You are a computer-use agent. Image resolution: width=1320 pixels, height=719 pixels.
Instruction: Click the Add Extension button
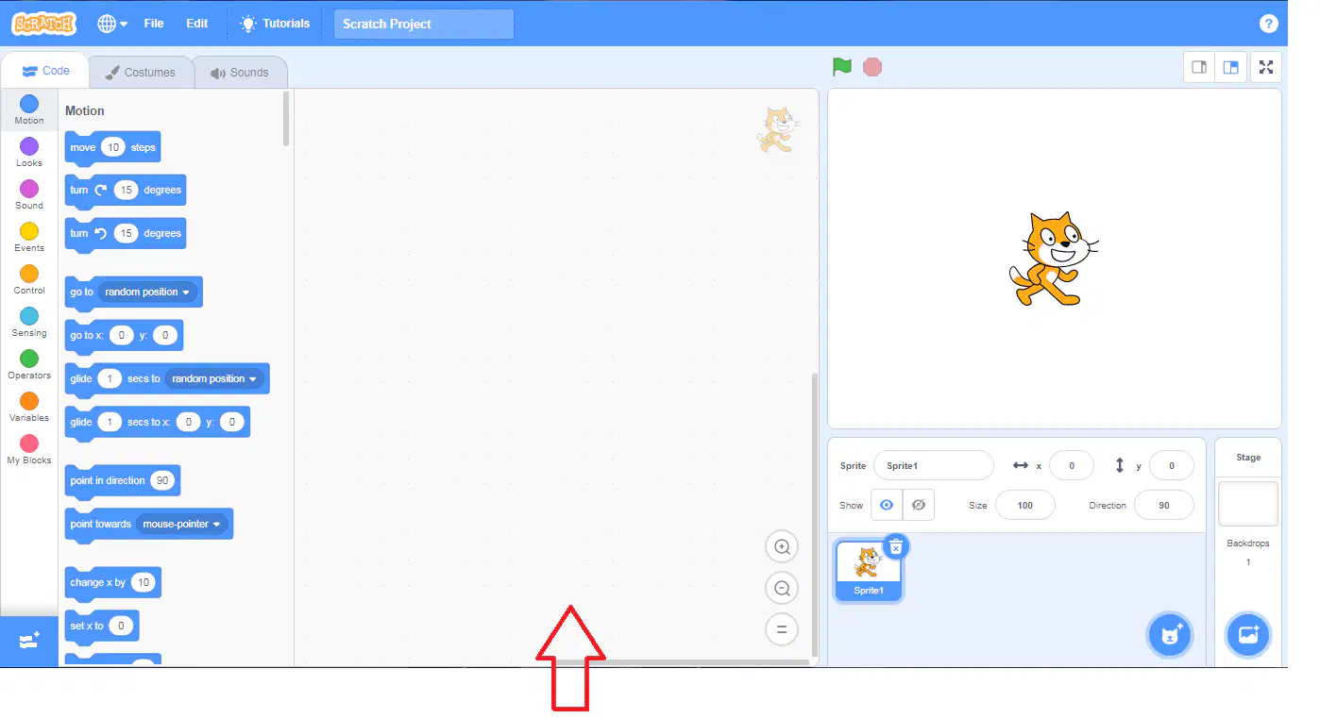coord(29,641)
